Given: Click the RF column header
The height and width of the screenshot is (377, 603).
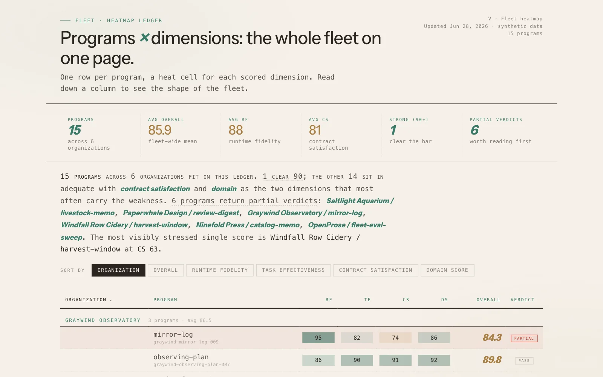Looking at the screenshot, I should coord(329,300).
